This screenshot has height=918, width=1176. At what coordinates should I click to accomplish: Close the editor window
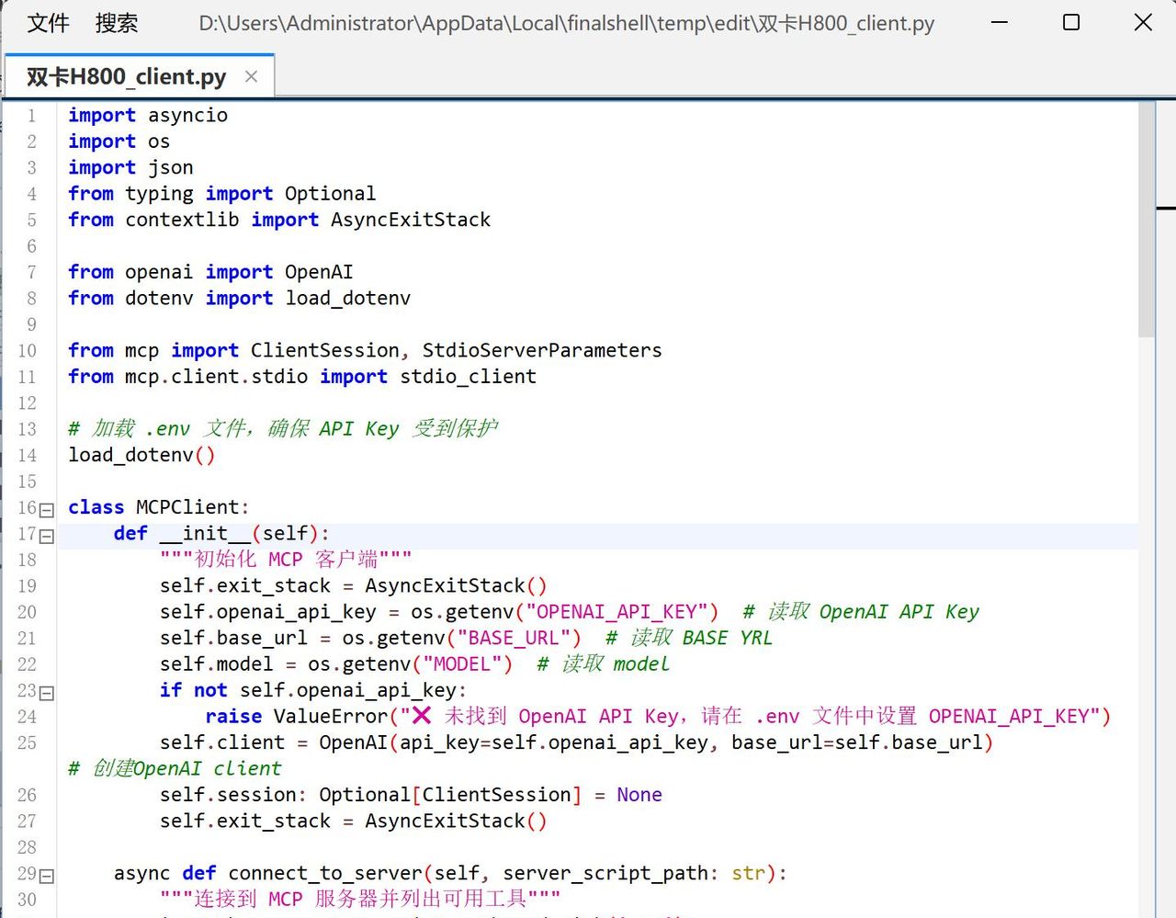[1143, 22]
